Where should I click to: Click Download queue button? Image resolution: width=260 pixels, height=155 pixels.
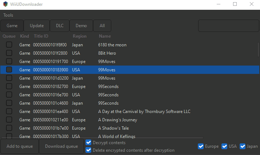[x=61, y=146]
